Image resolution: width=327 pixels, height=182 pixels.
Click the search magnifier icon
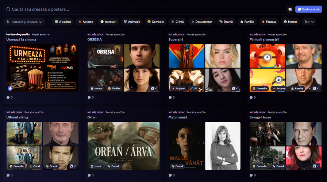click(8, 9)
